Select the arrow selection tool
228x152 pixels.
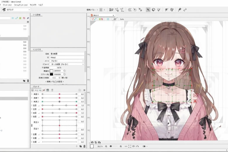tap(148, 10)
